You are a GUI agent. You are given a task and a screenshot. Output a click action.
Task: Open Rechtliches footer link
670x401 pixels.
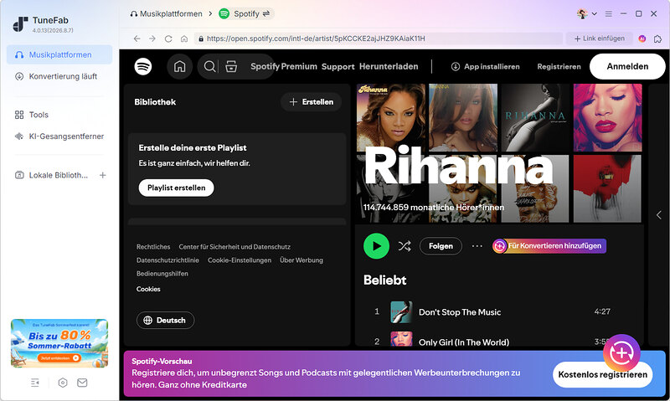pos(153,247)
